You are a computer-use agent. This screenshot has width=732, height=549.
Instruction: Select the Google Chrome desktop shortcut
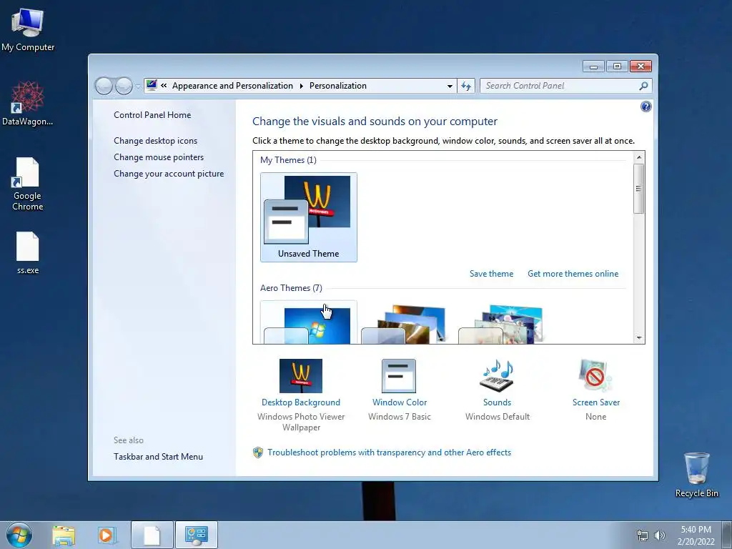(x=28, y=184)
